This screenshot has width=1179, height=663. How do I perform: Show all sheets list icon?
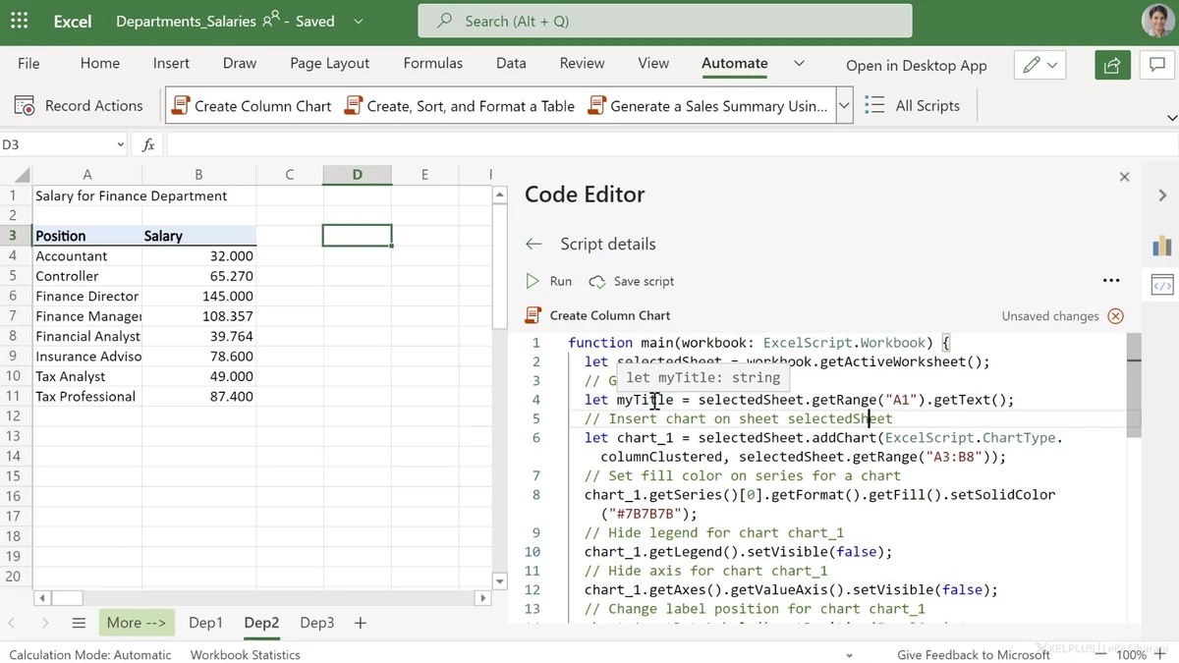[x=79, y=623]
